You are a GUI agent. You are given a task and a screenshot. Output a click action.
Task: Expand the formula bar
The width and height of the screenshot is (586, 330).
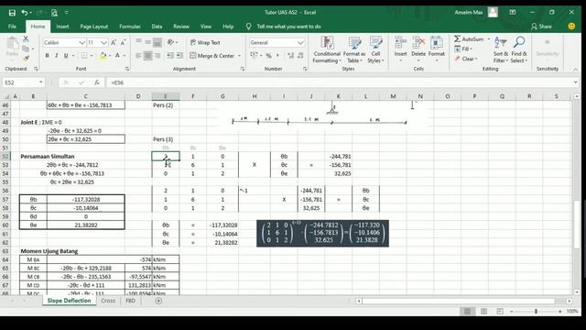point(575,82)
